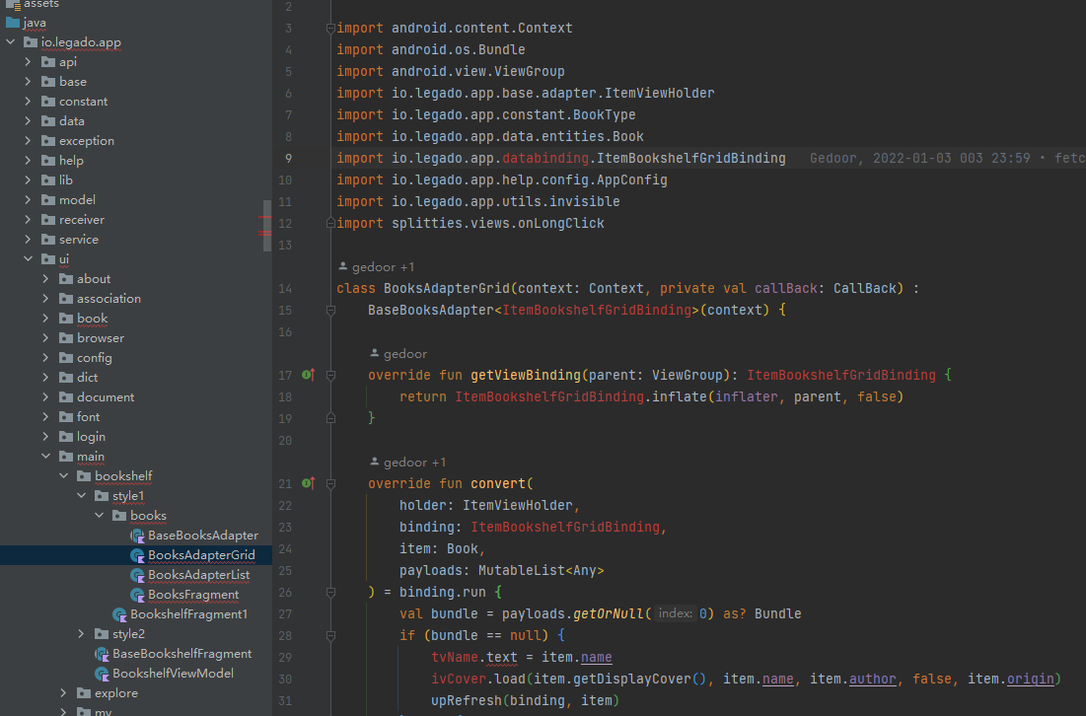Open the gedoor +1 author annotation above convert
Screen dimensions: 1086x716
click(407, 461)
